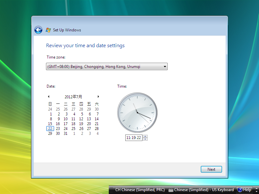The image size is (259, 194).
Task: Go back using the blue arrow button
Action: pyautogui.click(x=38, y=30)
